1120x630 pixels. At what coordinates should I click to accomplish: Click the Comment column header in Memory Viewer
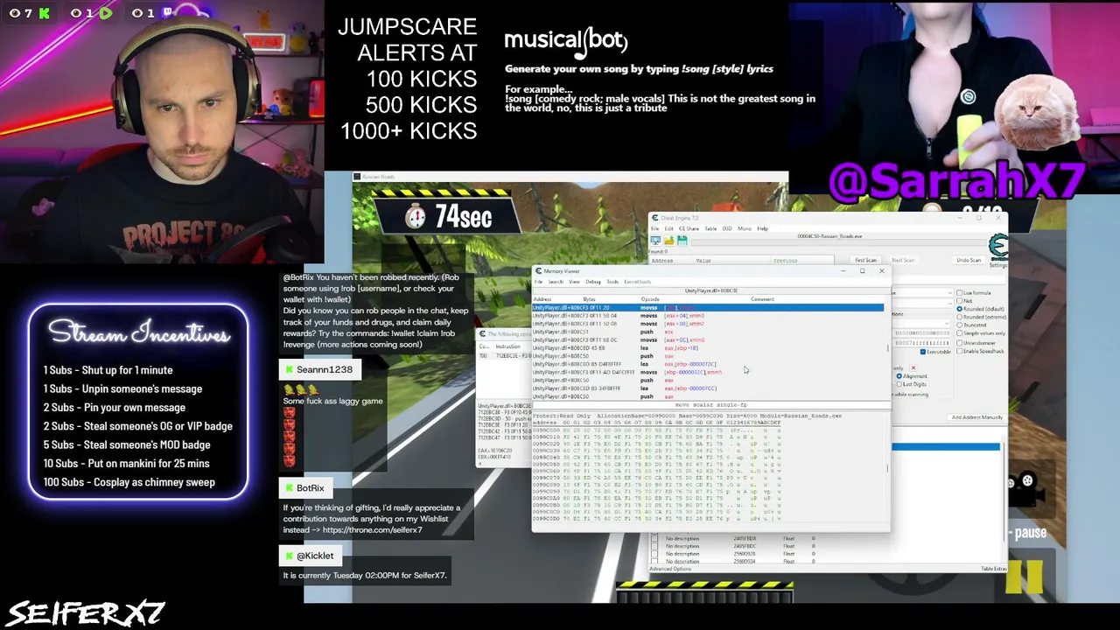pos(761,299)
